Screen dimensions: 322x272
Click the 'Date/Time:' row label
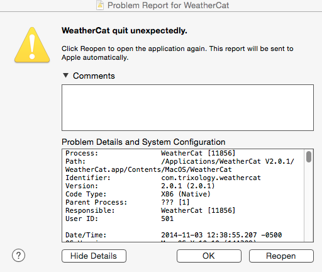[86, 235]
